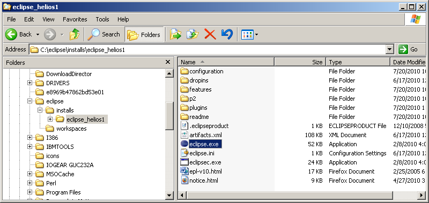Screen dimensions: 429x203
Task: Close the Folders pane
Action: pos(168,62)
